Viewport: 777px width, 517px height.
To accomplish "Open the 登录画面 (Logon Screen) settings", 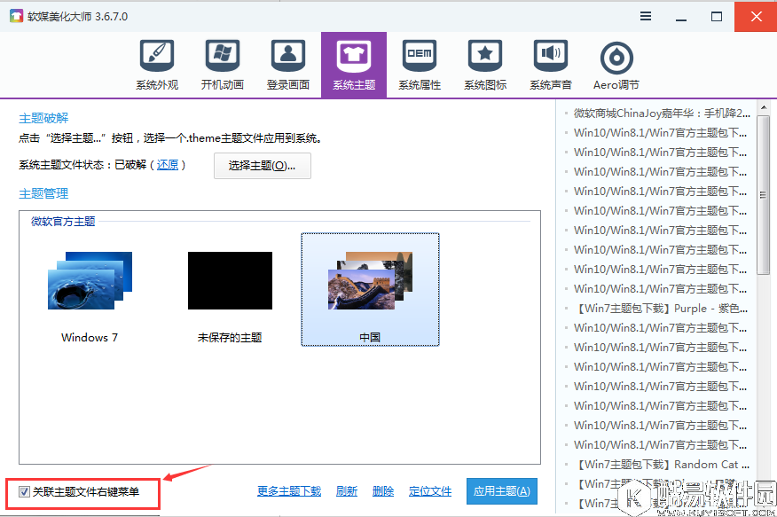I will coord(287,62).
